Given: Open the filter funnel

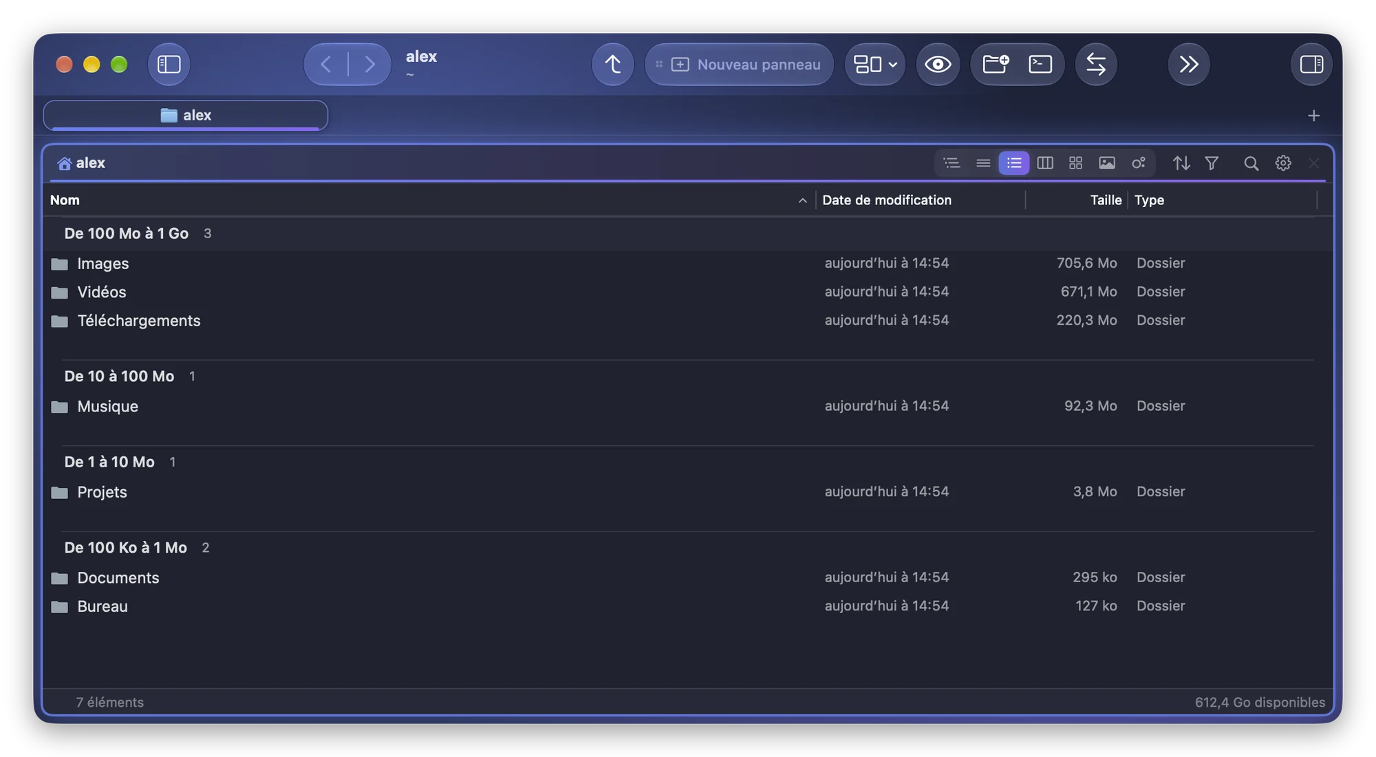Looking at the screenshot, I should coord(1212,163).
